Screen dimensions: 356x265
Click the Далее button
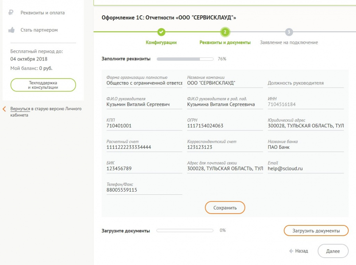(333, 251)
